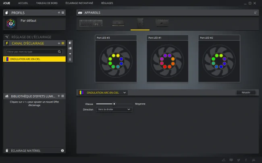
Task: Toggle the yellow square in Canal d'éclairage header
Action: tap(63, 43)
